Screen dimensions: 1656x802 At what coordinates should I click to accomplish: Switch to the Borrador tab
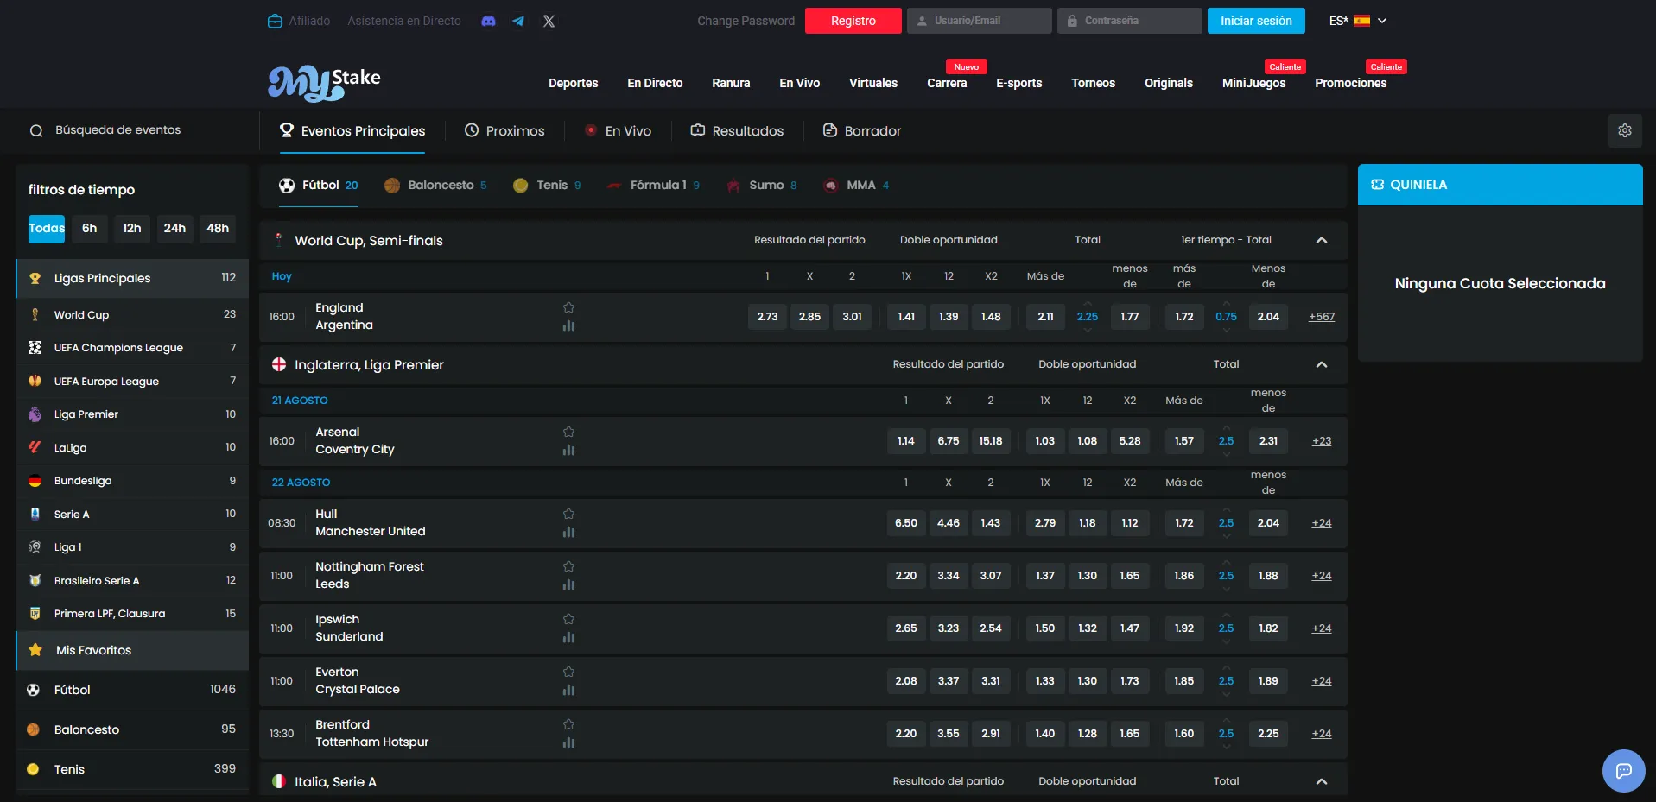861,131
